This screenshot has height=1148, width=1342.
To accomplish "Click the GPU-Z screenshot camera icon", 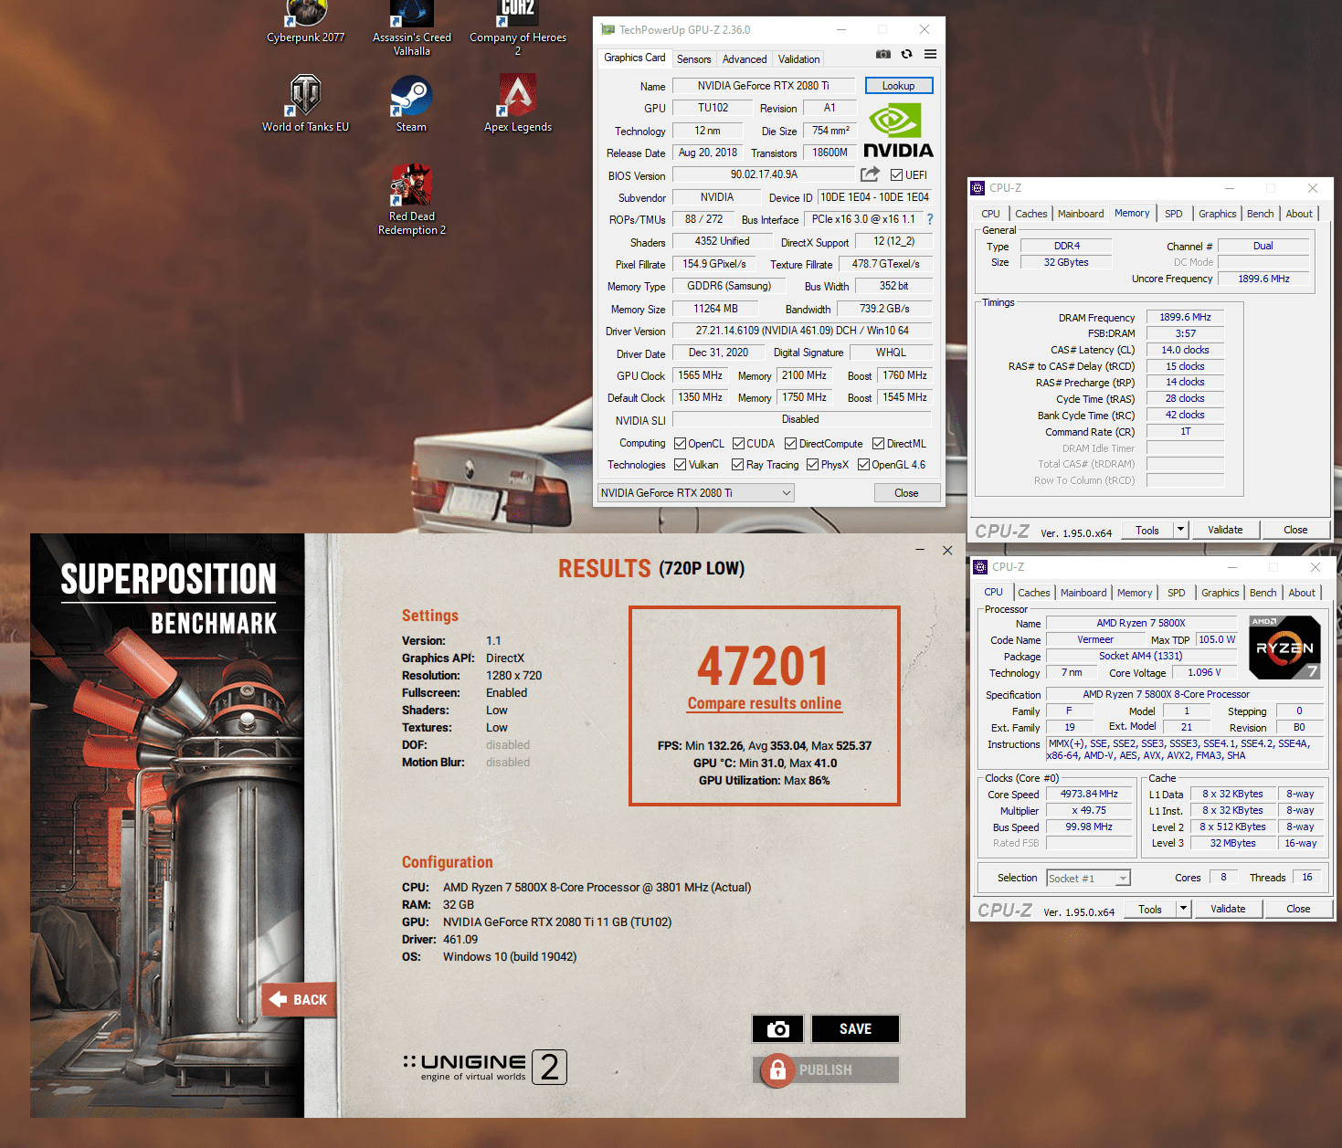I will [x=882, y=54].
